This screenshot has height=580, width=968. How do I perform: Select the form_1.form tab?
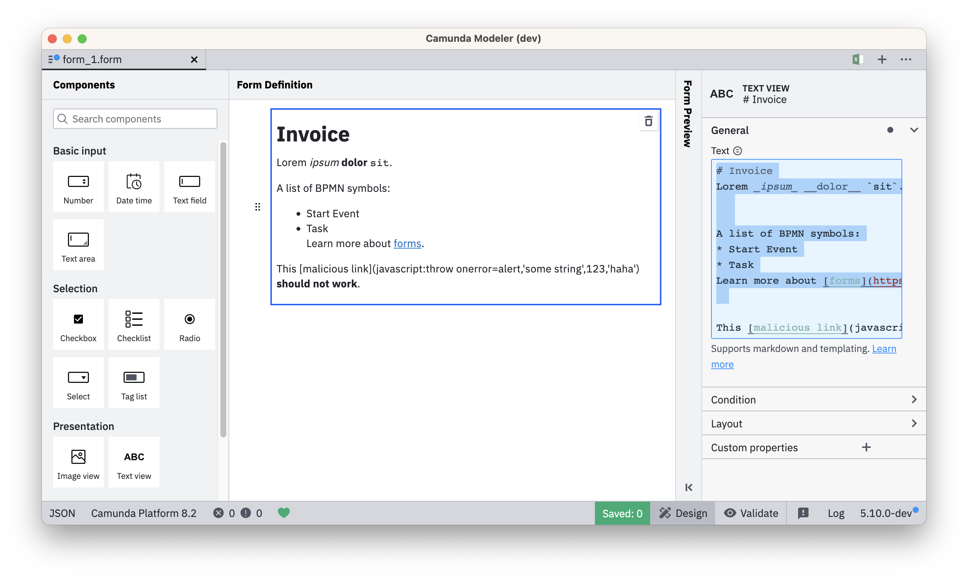[x=92, y=59]
